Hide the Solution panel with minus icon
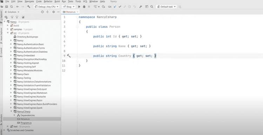The width and height of the screenshot is (263, 135). [58, 12]
